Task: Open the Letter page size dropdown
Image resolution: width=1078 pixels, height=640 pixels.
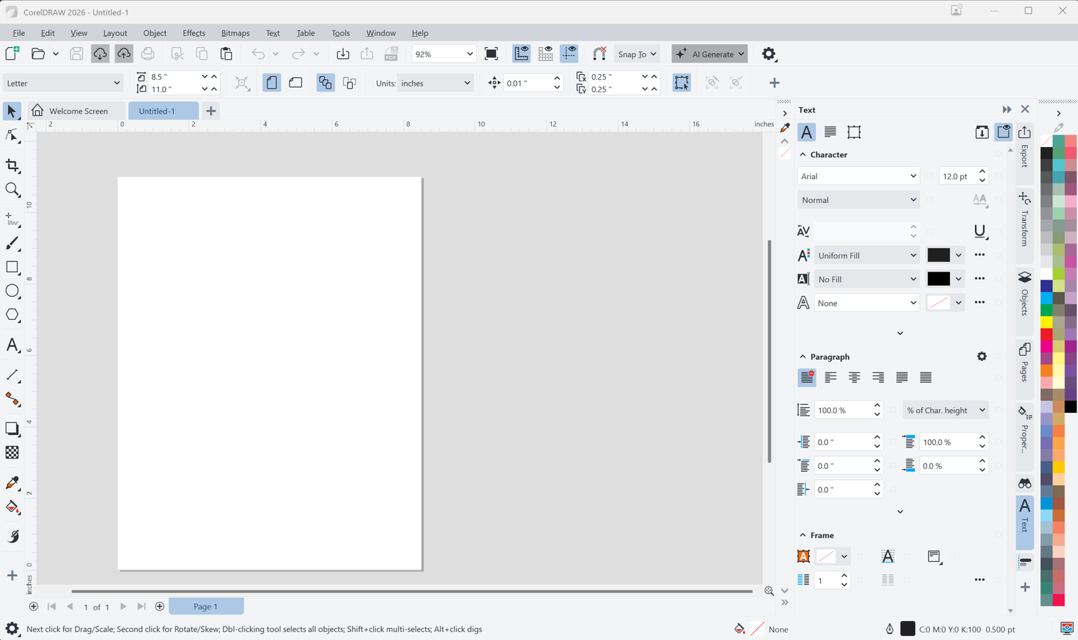Action: coord(63,84)
